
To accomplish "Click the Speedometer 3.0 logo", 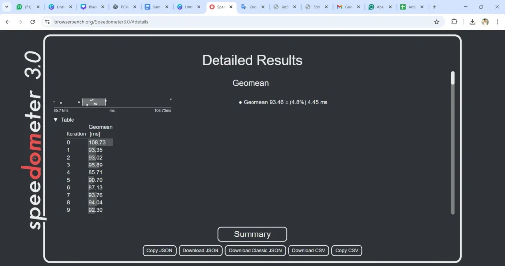I will (34, 140).
